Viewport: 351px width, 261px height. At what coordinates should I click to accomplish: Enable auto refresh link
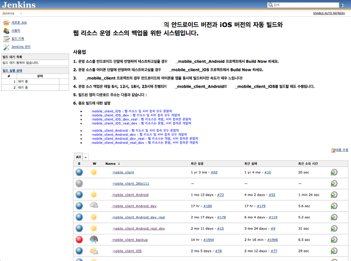coord(329,13)
